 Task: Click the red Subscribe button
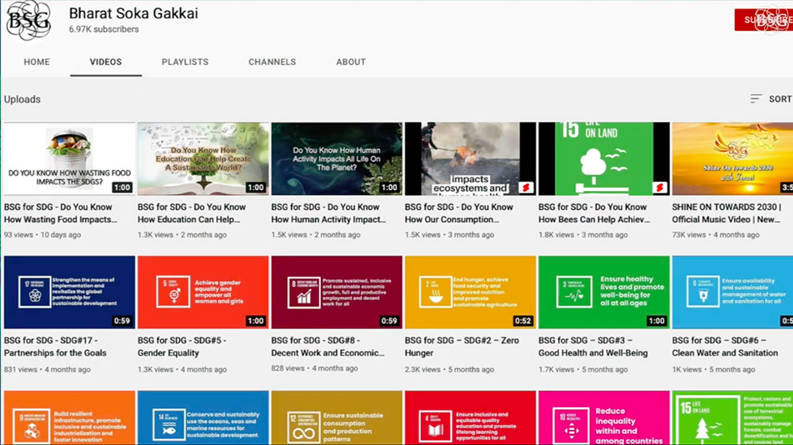[764, 21]
